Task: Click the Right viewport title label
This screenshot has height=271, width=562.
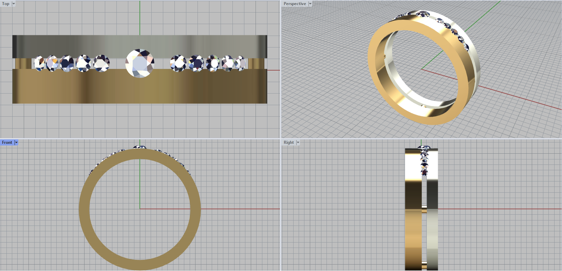Action: click(x=289, y=143)
